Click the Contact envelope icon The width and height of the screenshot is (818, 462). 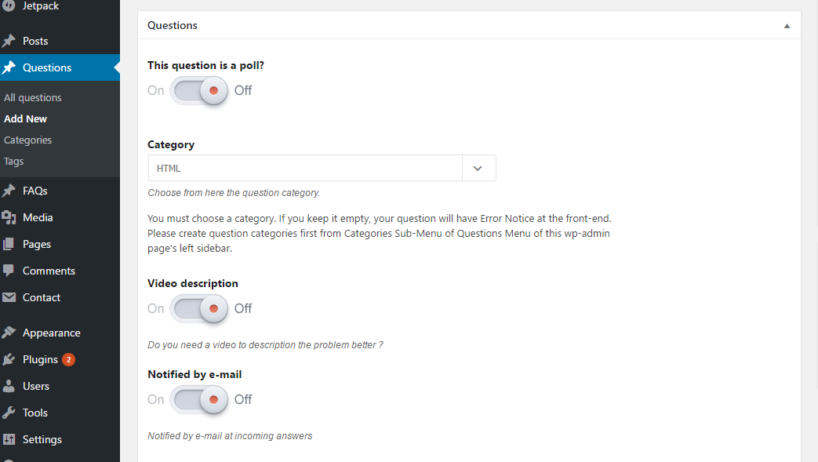tap(9, 297)
